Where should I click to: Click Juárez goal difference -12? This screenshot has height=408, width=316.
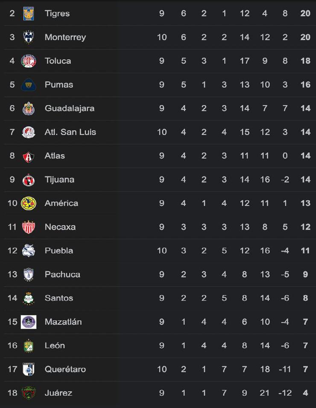click(x=285, y=393)
